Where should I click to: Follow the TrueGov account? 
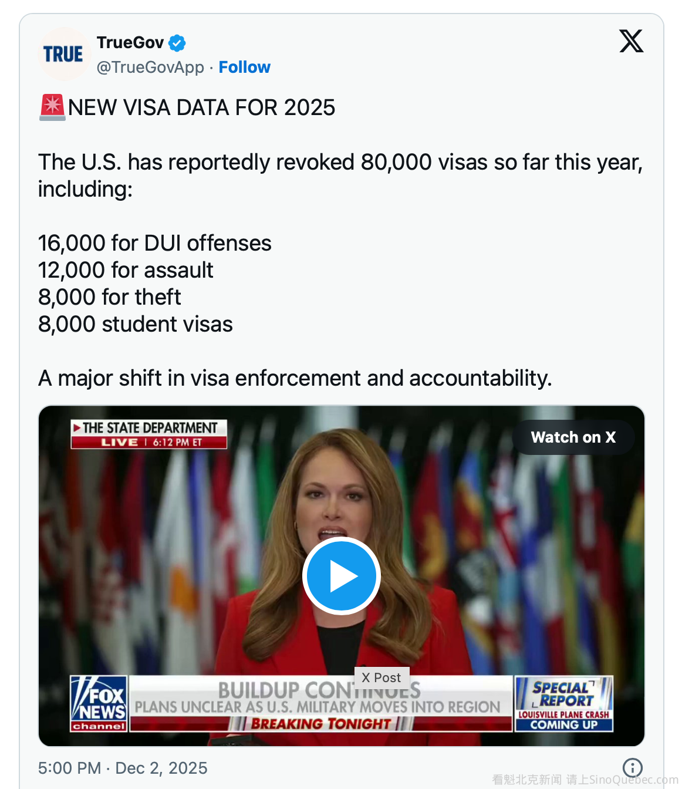[x=244, y=68]
